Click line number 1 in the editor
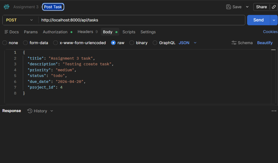278x163 pixels. coord(15,53)
